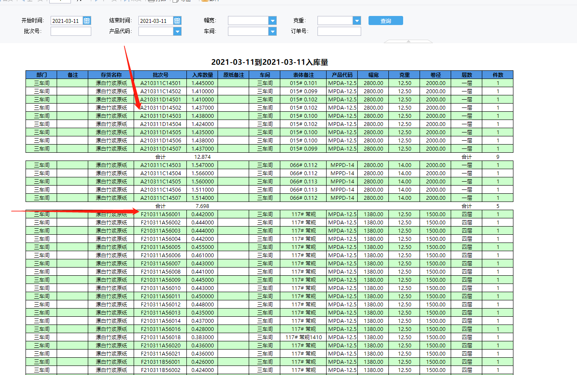The height and width of the screenshot is (375, 577).
Task: Click quantity value 1.566000
Action: [202, 173]
